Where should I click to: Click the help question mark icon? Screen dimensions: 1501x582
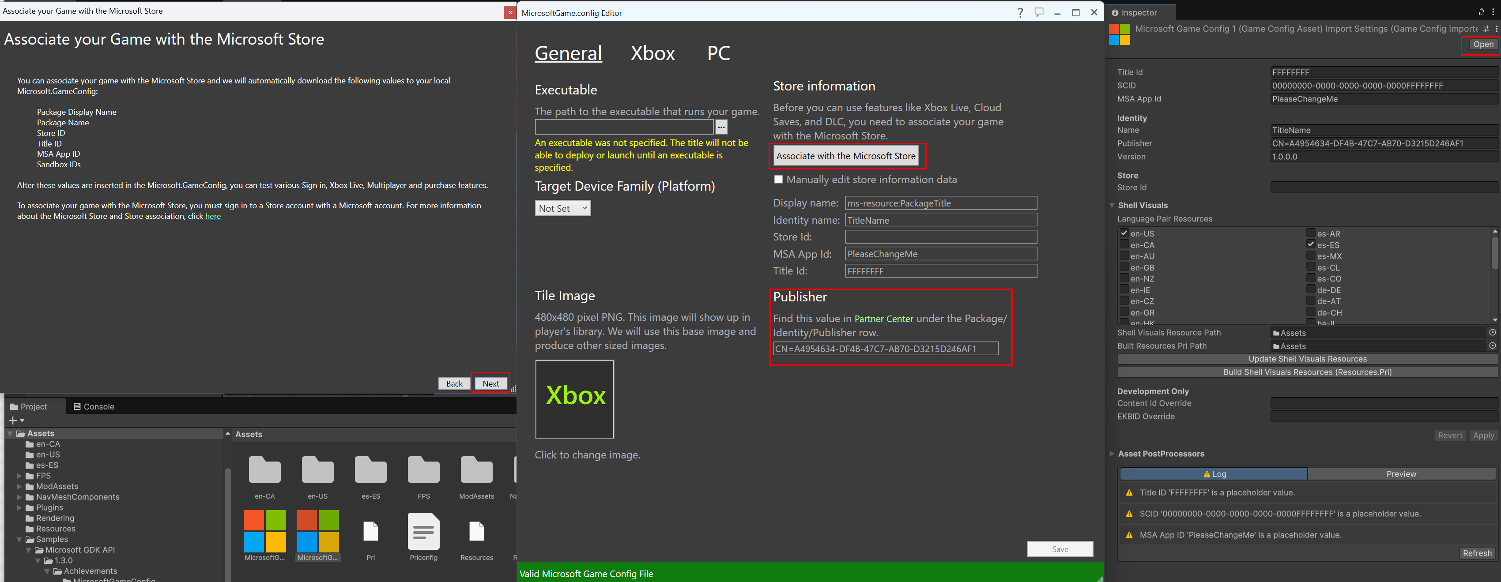(x=1020, y=13)
